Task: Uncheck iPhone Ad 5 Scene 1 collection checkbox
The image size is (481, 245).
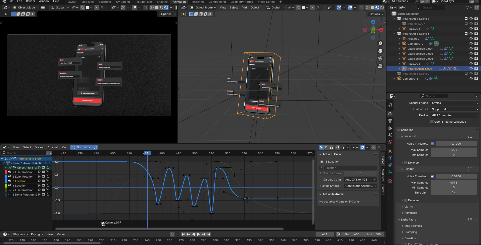Action: pos(466,18)
